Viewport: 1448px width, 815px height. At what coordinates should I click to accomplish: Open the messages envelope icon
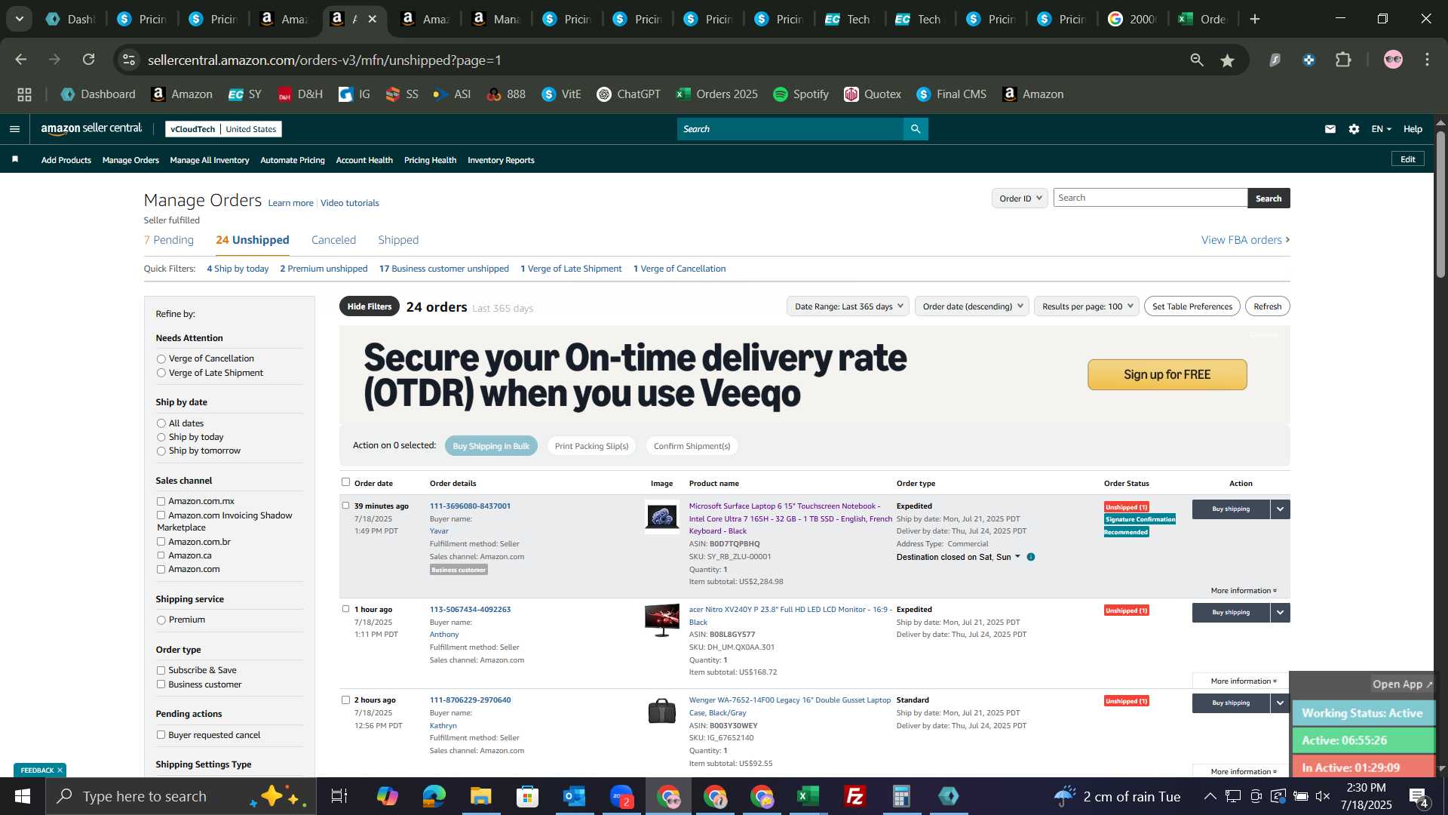tap(1330, 129)
